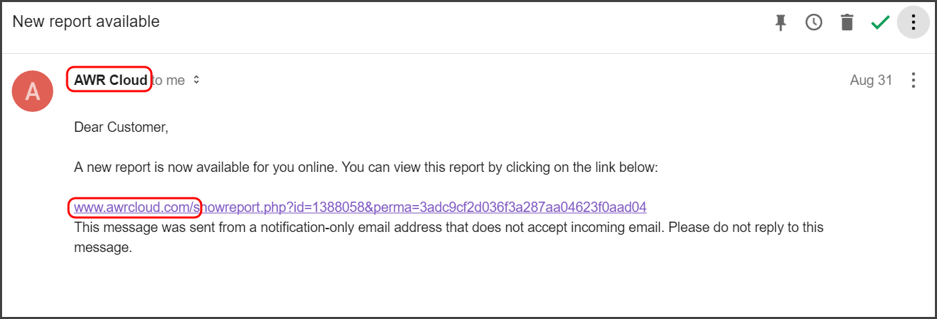
Task: Click the red 'A' sender avatar
Action: pos(33,91)
